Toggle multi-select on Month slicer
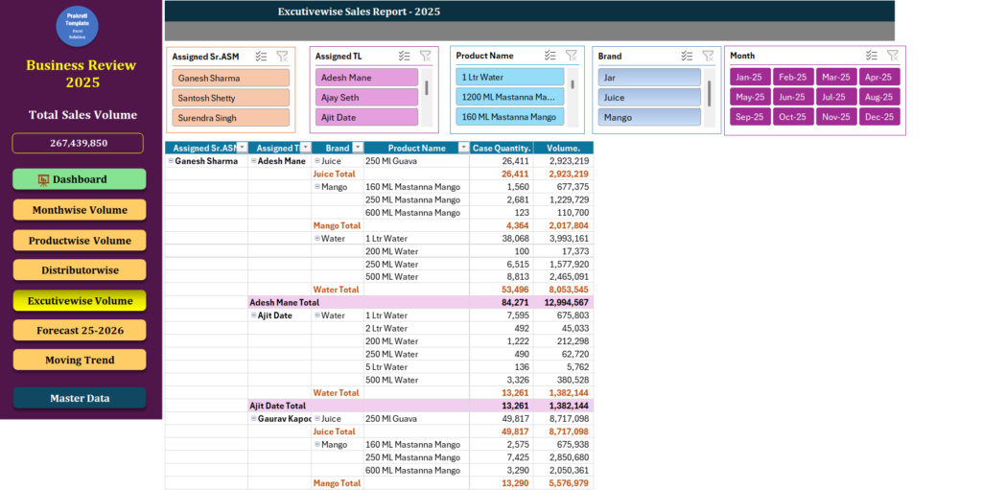Screen dimensions: 982x490 (872, 56)
